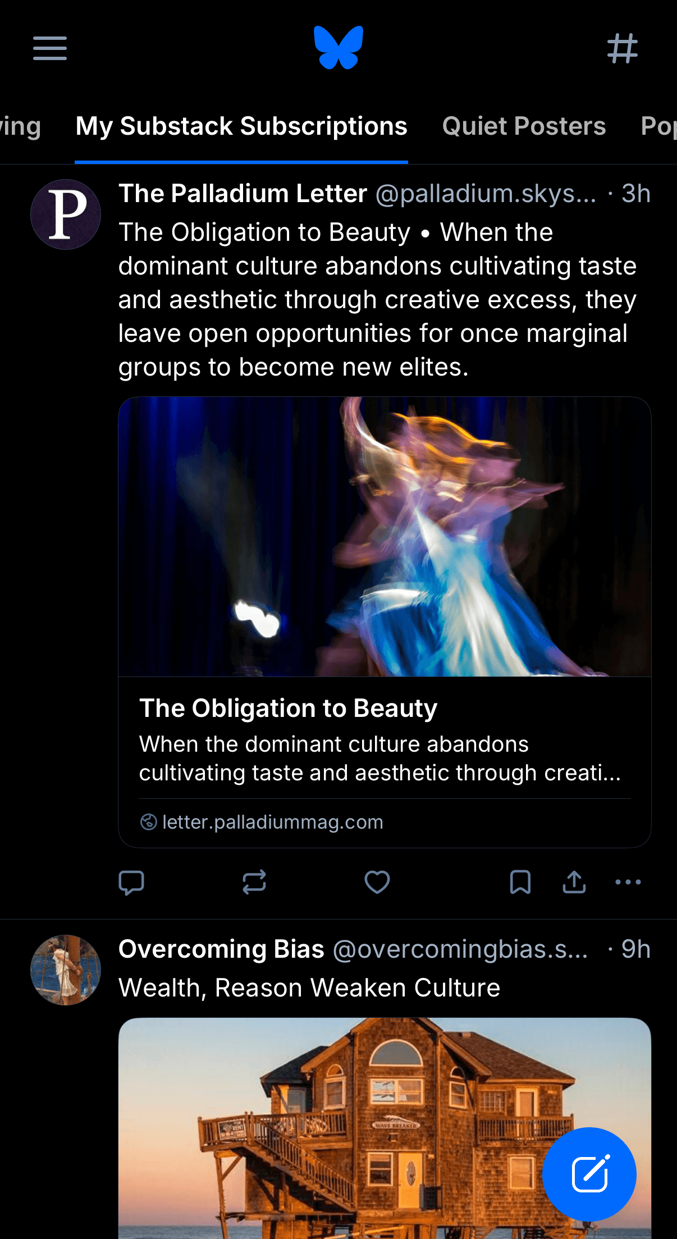Compose a new post
The width and height of the screenshot is (677, 1239).
click(x=589, y=1174)
